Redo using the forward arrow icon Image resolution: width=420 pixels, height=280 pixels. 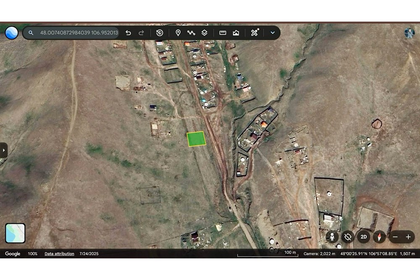click(141, 33)
